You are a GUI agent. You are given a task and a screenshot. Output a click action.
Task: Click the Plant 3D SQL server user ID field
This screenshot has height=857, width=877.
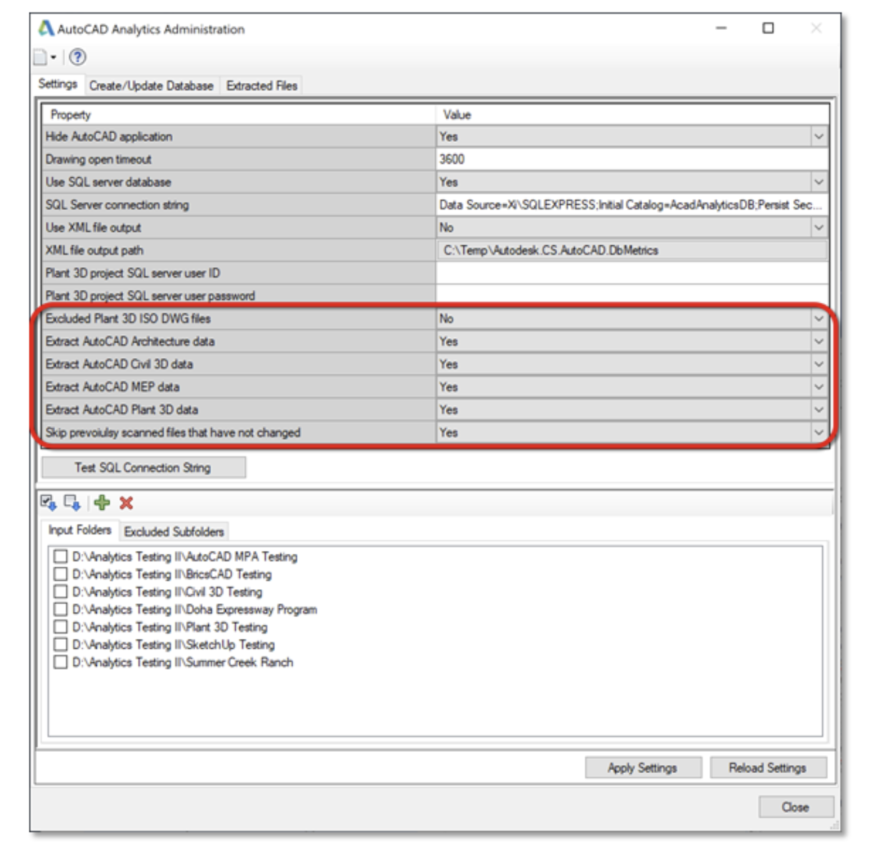(632, 273)
